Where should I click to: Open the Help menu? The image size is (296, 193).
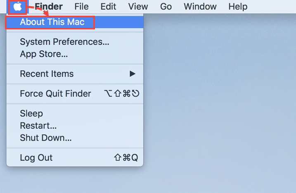coord(238,7)
